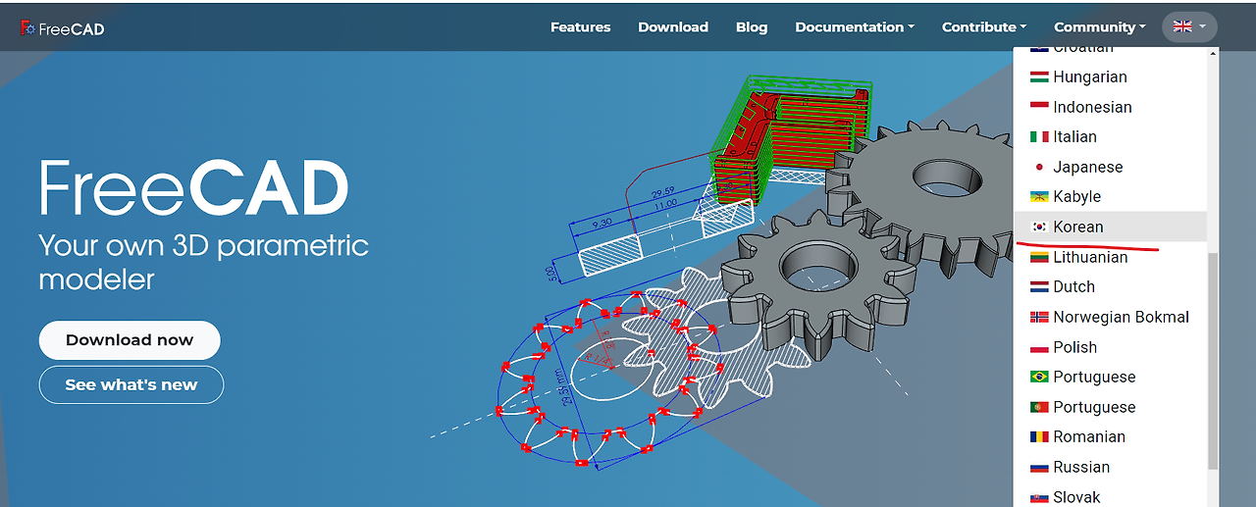Screen dimensions: 1256x507
Task: Select Lithuanian language
Action: [1111, 257]
